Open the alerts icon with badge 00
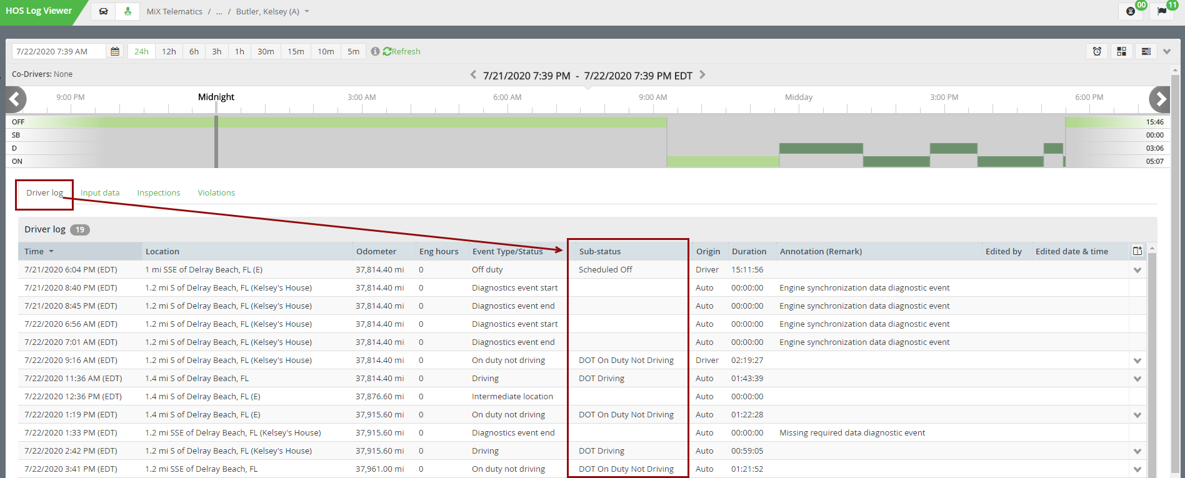The height and width of the screenshot is (478, 1185). click(1131, 11)
